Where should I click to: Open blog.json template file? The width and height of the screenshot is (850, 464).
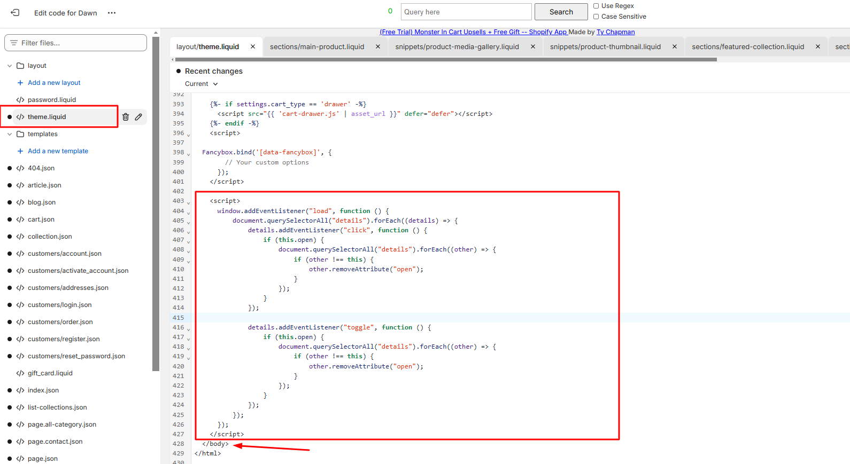pyautogui.click(x=42, y=202)
